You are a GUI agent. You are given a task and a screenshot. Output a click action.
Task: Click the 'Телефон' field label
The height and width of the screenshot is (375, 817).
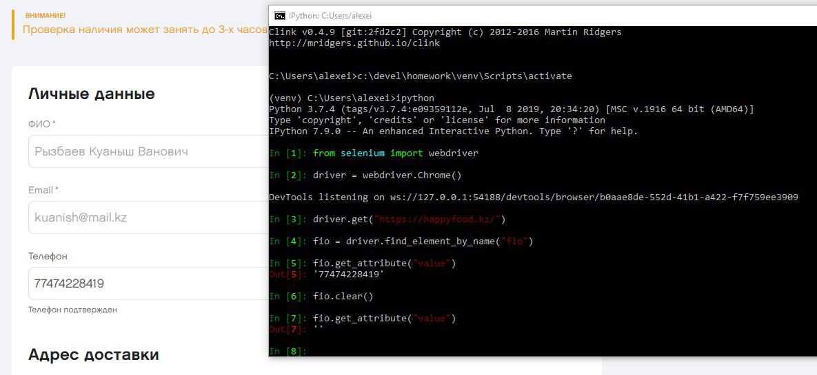48,257
